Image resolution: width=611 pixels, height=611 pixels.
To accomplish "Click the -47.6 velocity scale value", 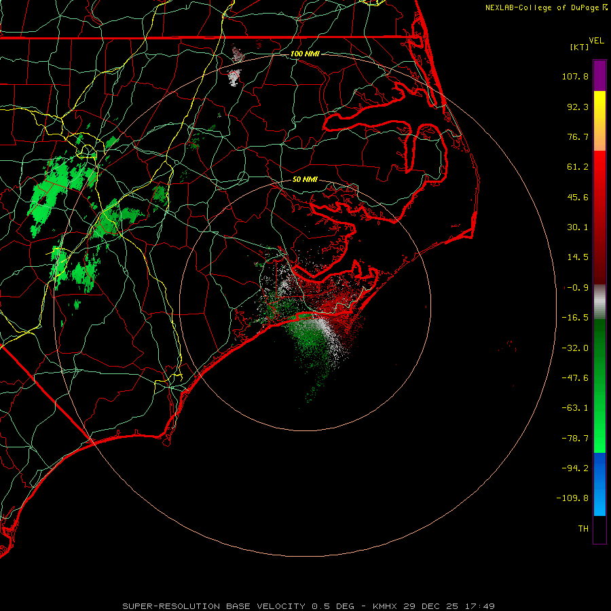I will pos(575,378).
